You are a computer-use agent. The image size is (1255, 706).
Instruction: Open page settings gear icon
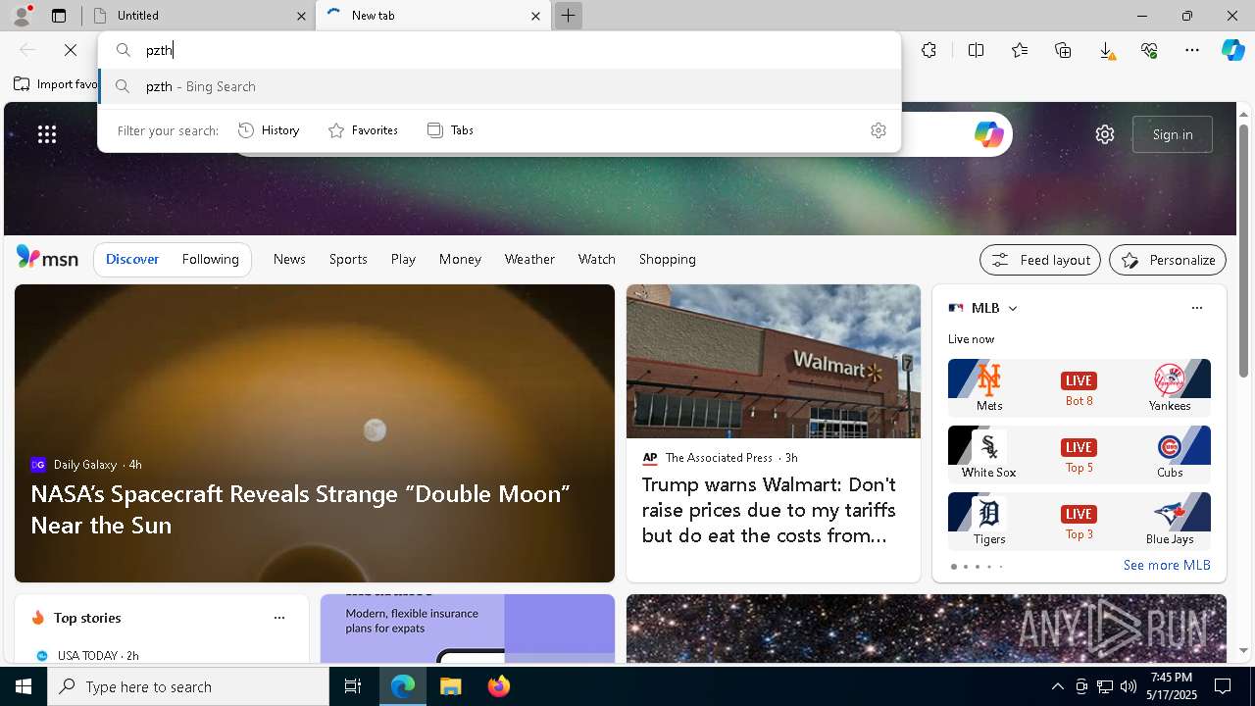pyautogui.click(x=1105, y=134)
